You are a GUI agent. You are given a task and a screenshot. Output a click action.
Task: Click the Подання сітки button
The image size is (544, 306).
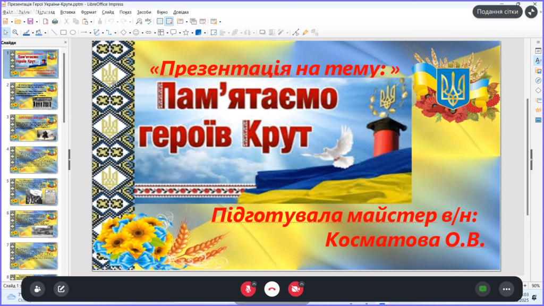(x=498, y=12)
